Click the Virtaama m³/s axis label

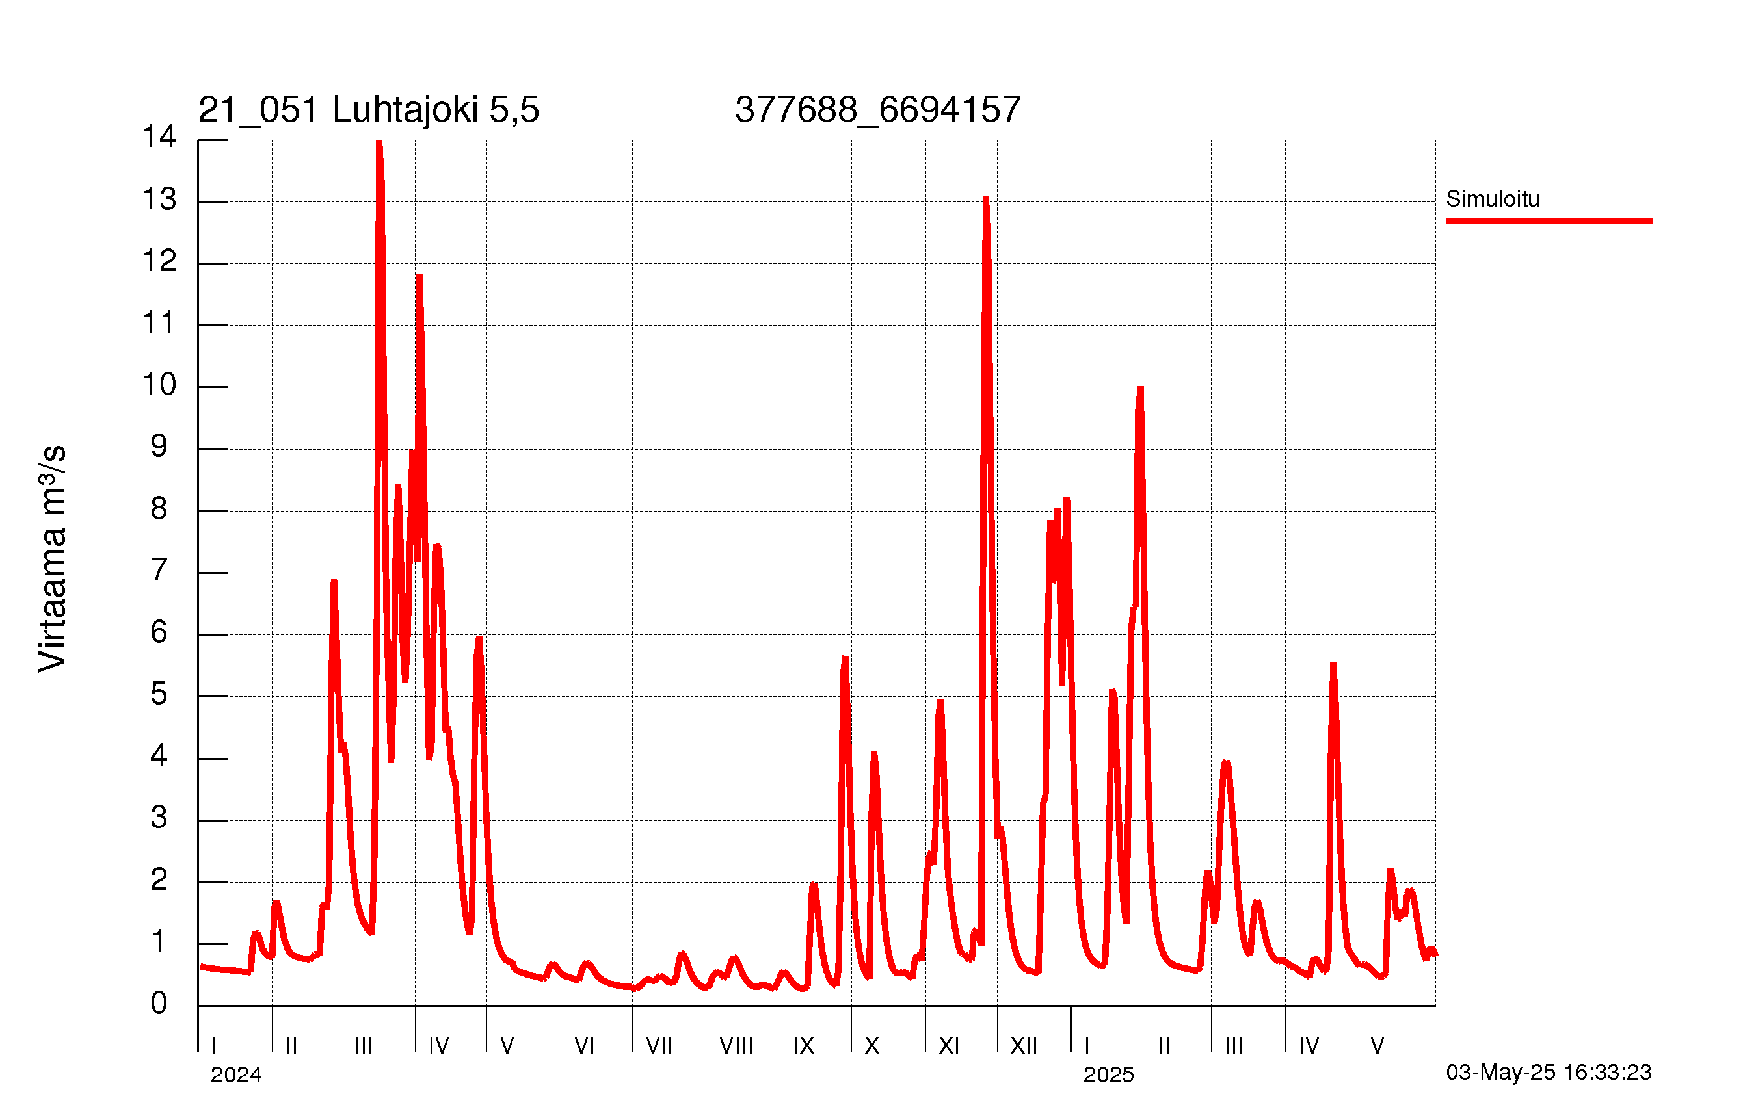click(x=53, y=558)
